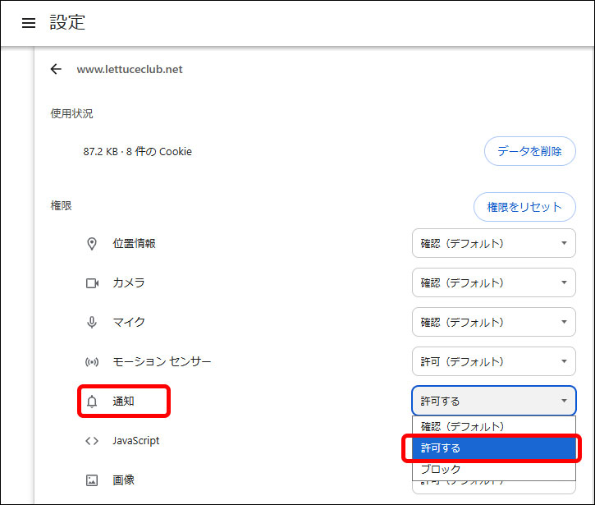Open the 位置情報 permission dropdown

(494, 243)
